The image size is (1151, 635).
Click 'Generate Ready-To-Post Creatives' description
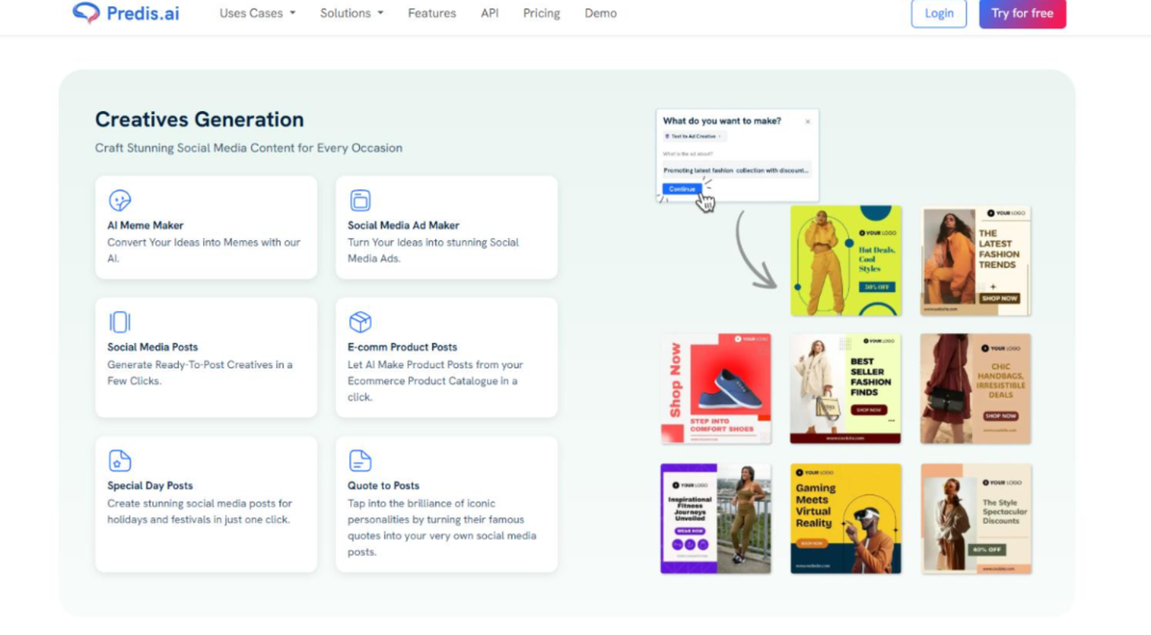click(x=200, y=372)
